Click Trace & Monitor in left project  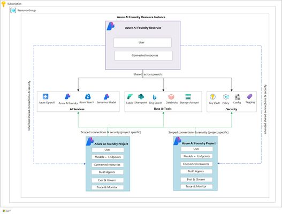(x=108, y=187)
